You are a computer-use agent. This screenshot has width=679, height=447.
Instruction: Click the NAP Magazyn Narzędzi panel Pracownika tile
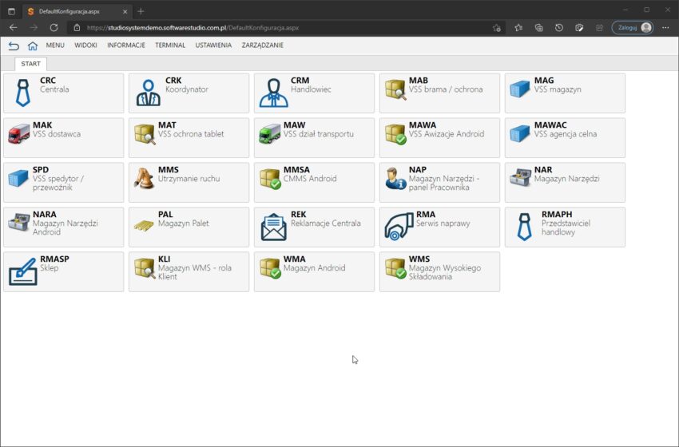[439, 182]
